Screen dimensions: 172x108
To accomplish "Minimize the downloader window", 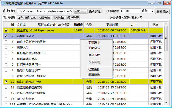I will click(x=151, y=3).
